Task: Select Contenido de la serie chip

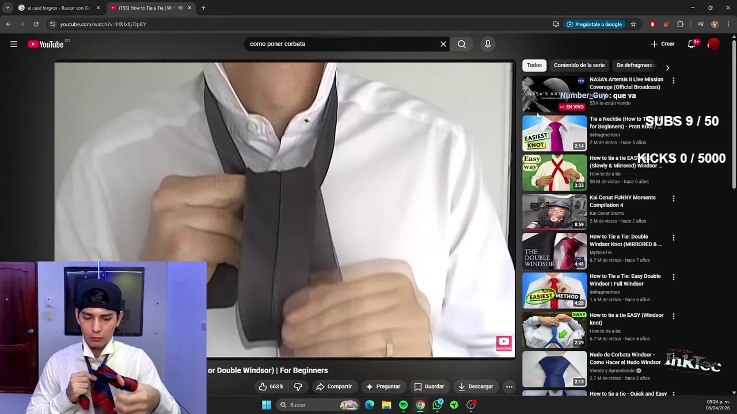Action: 579,66
